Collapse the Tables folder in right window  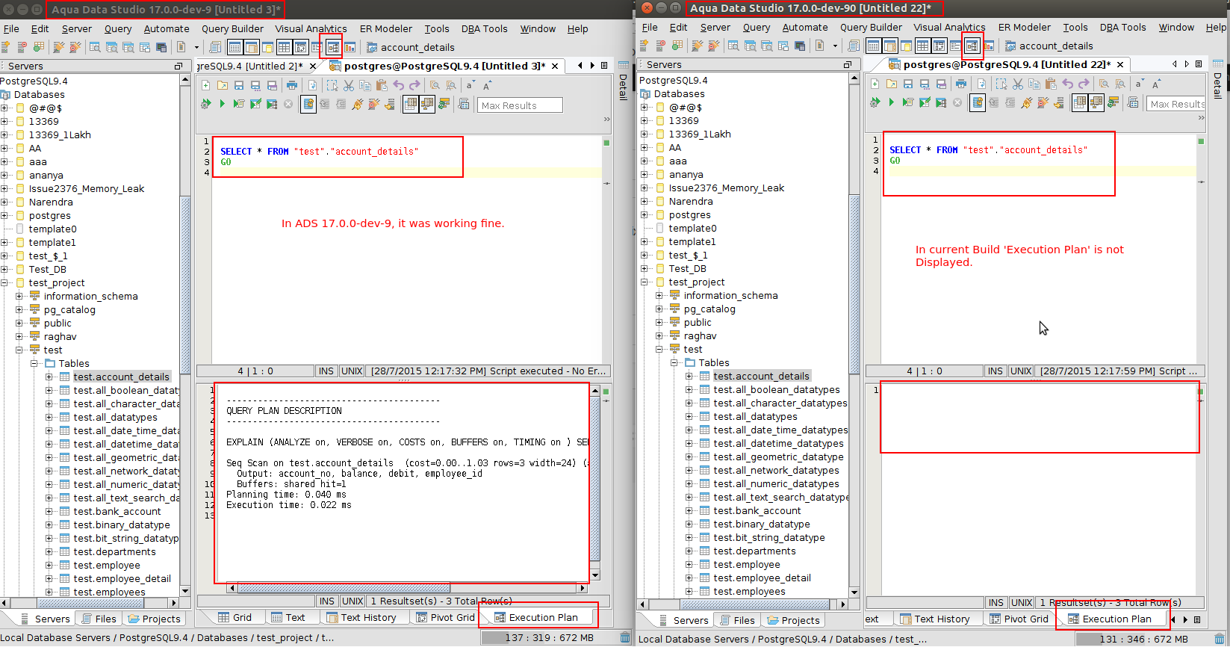point(674,363)
